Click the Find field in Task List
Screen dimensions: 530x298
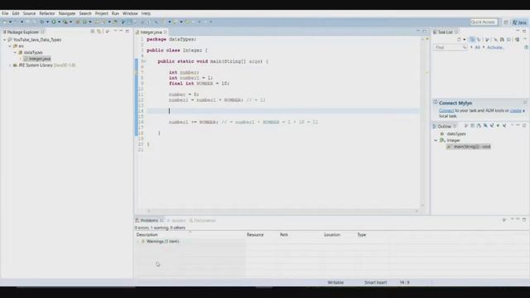coord(450,48)
